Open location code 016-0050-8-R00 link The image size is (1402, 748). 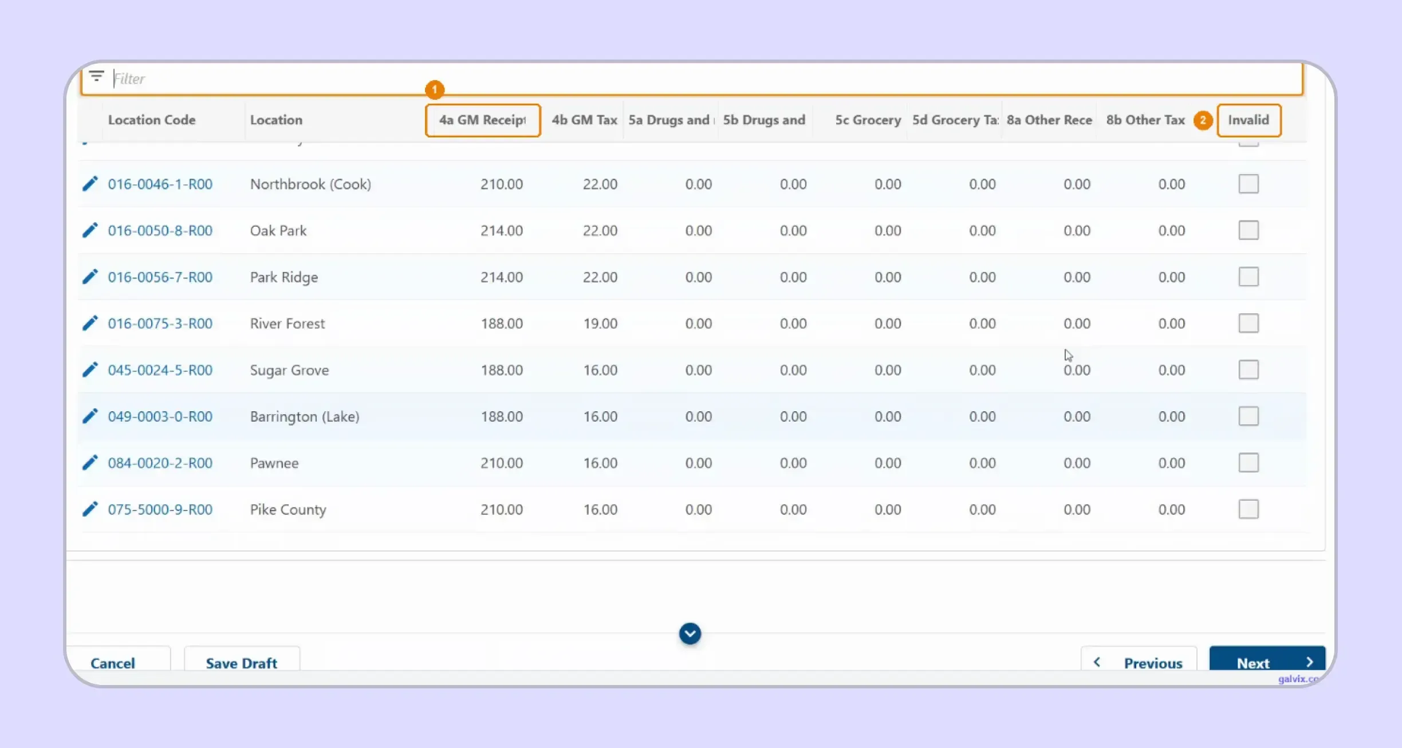click(160, 230)
